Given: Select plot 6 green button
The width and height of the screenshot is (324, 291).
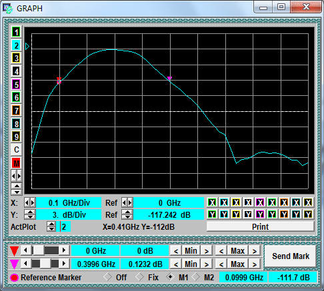Looking at the screenshot, I should [16, 97].
